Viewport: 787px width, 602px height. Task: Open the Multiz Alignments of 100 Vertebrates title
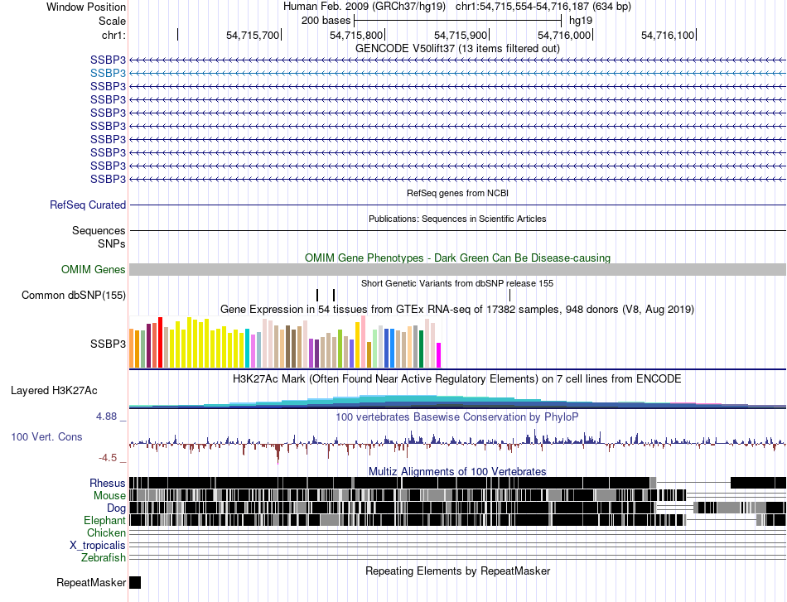(x=457, y=471)
